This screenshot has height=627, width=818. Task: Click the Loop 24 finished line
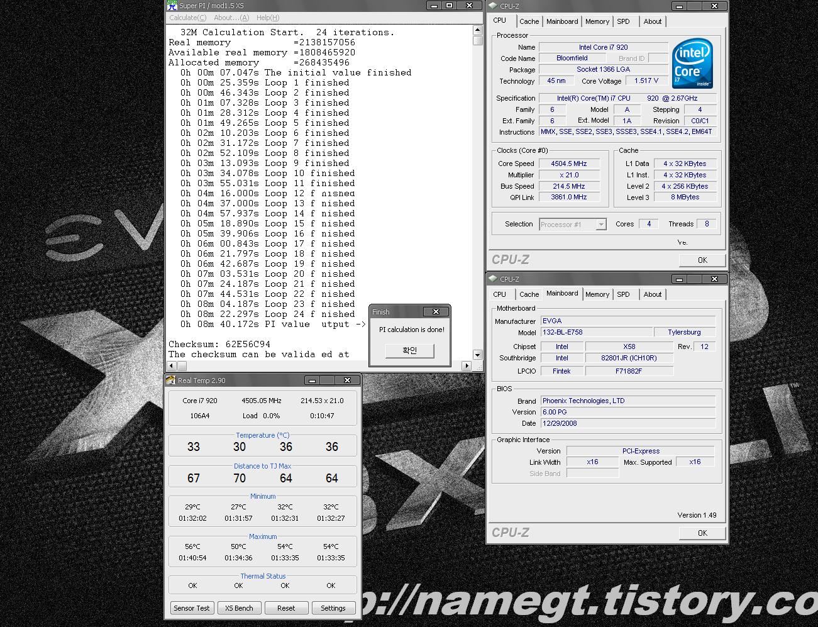tap(268, 314)
